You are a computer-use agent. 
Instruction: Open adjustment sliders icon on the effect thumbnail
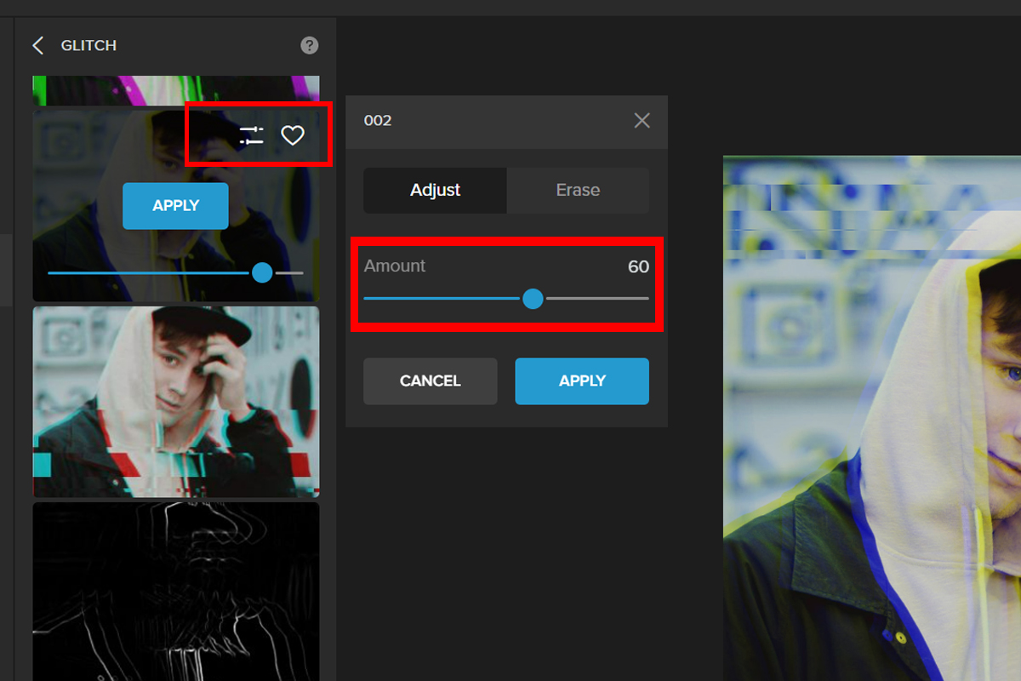point(251,135)
